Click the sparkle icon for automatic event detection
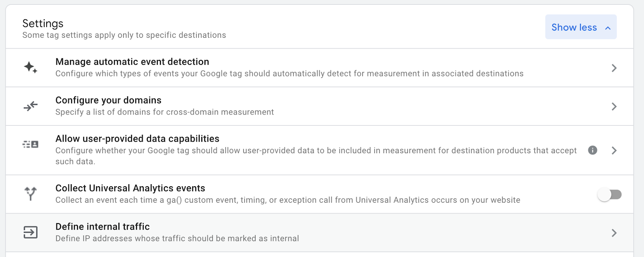 coord(31,67)
